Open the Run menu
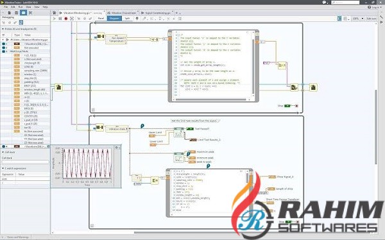 click(x=21, y=7)
